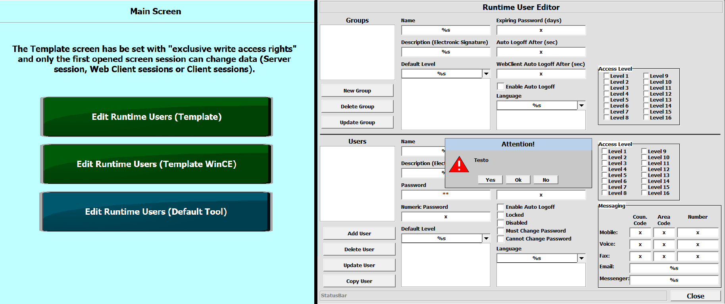Click the Copy User button

pyautogui.click(x=359, y=281)
